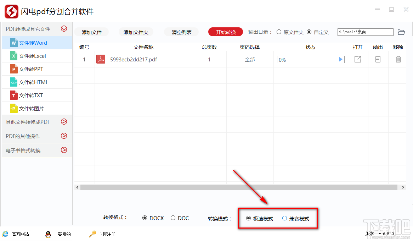This screenshot has width=413, height=241.
Task: Select 原文件夹 as output directory
Action: 279,32
